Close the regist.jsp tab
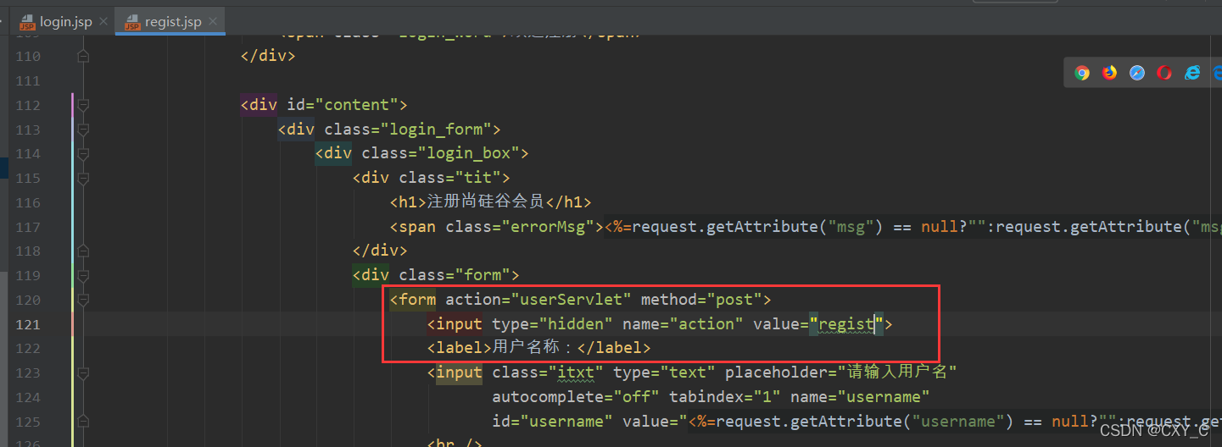The height and width of the screenshot is (447, 1222). tap(213, 22)
